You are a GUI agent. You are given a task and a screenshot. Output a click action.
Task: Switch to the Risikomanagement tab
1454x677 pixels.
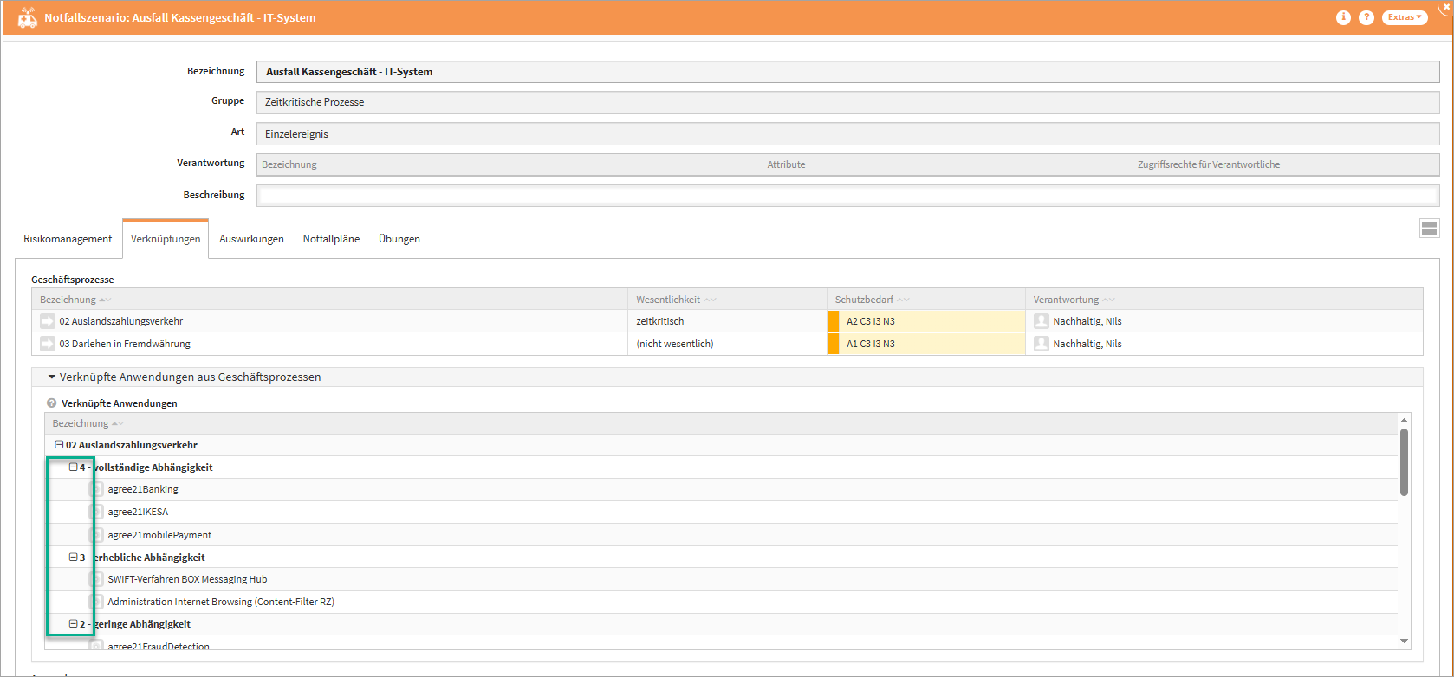pos(68,239)
